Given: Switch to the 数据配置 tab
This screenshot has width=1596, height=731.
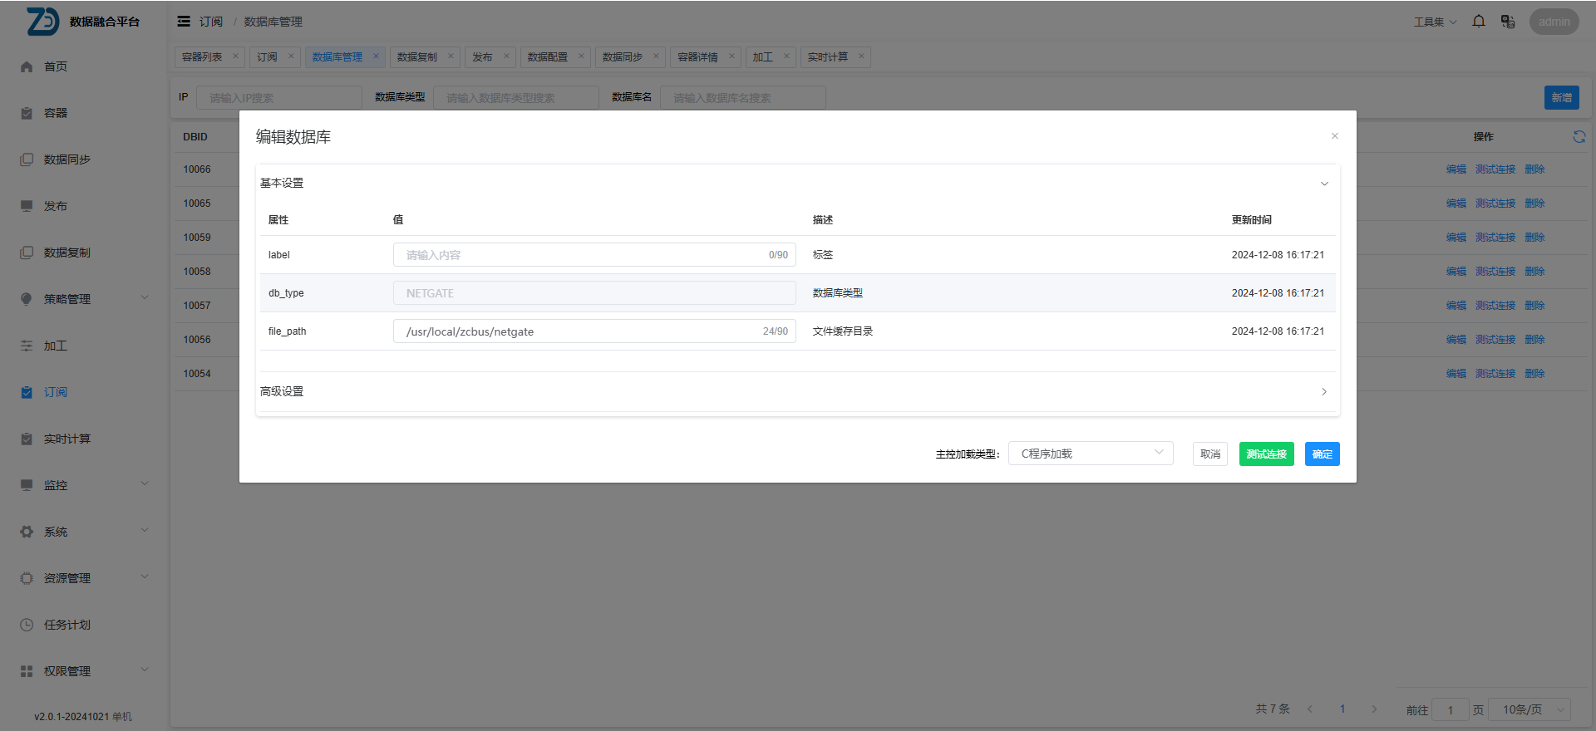Looking at the screenshot, I should pos(548,57).
